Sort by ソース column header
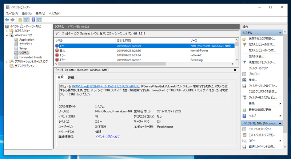291x159 pixels. [x=212, y=40]
